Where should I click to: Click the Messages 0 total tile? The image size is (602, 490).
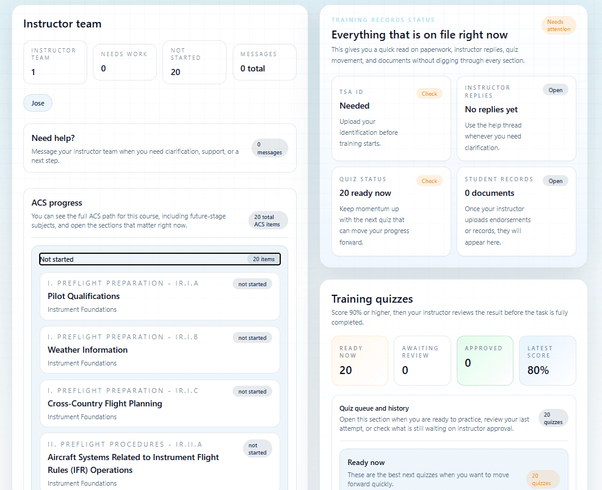pos(264,62)
